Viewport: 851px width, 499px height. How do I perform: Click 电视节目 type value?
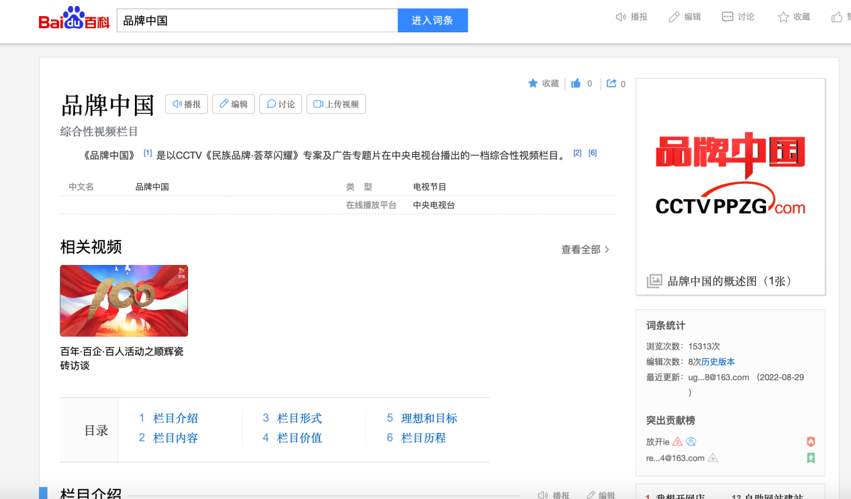coord(430,186)
